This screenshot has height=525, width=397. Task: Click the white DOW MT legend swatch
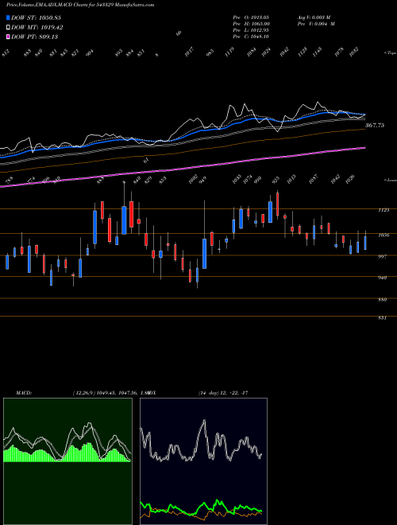(8, 28)
